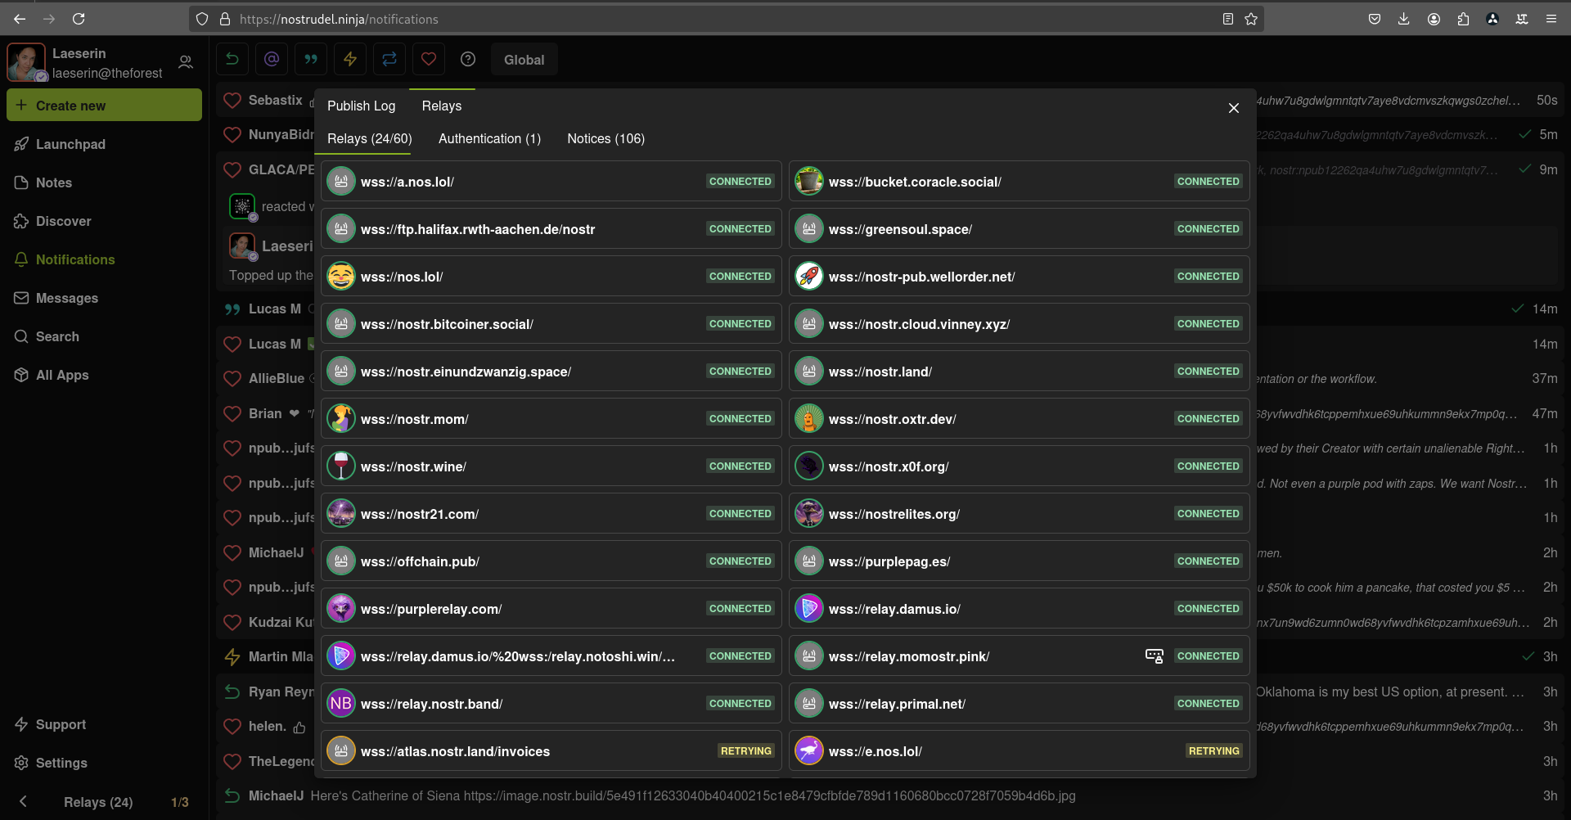Image resolution: width=1571 pixels, height=820 pixels.
Task: Click RETRYING badge for atlas.nostr.land/invoices
Action: pos(746,751)
